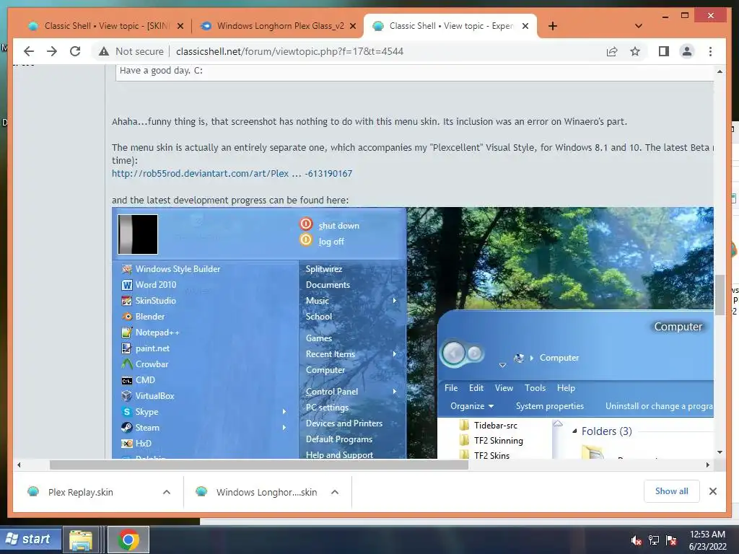739x554 pixels.
Task: Click the scroll down arrow
Action: click(x=720, y=452)
